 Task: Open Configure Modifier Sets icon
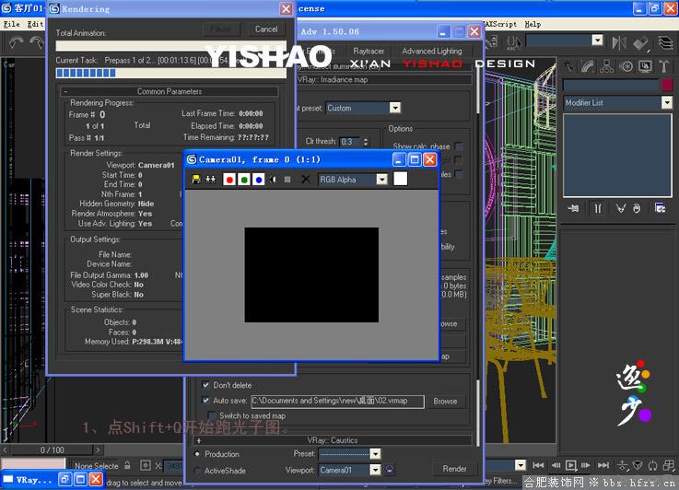[660, 209]
